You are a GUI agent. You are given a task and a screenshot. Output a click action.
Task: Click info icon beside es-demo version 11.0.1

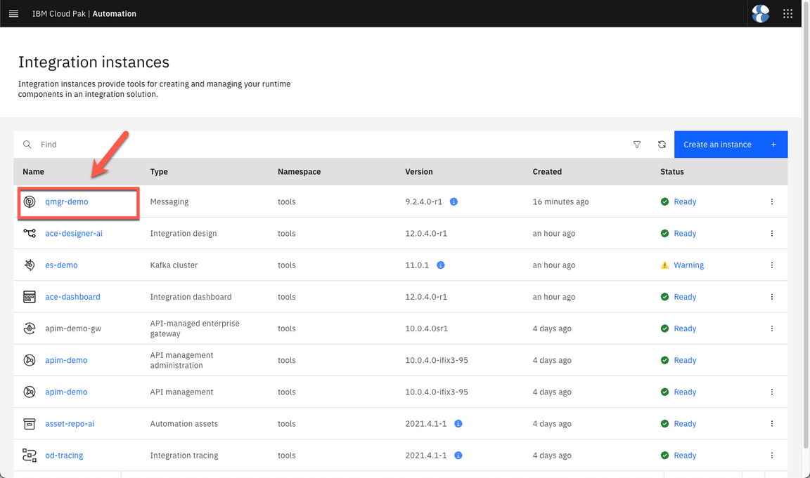(x=440, y=265)
